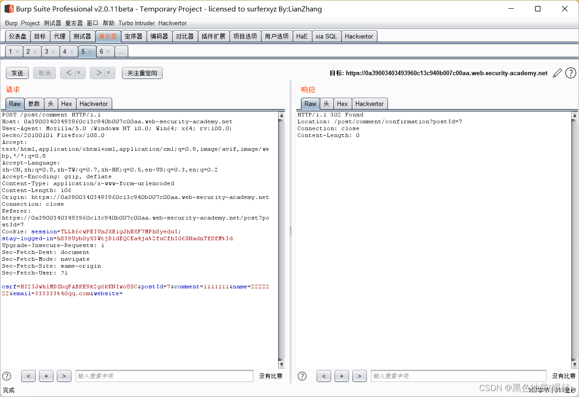Click the 关注重定向 follow redirect button
Screen dimensions: 579x397
[x=142, y=73]
